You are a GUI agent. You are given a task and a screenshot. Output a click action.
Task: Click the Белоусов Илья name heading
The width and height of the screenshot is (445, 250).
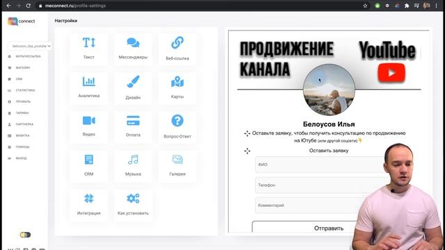coord(329,124)
